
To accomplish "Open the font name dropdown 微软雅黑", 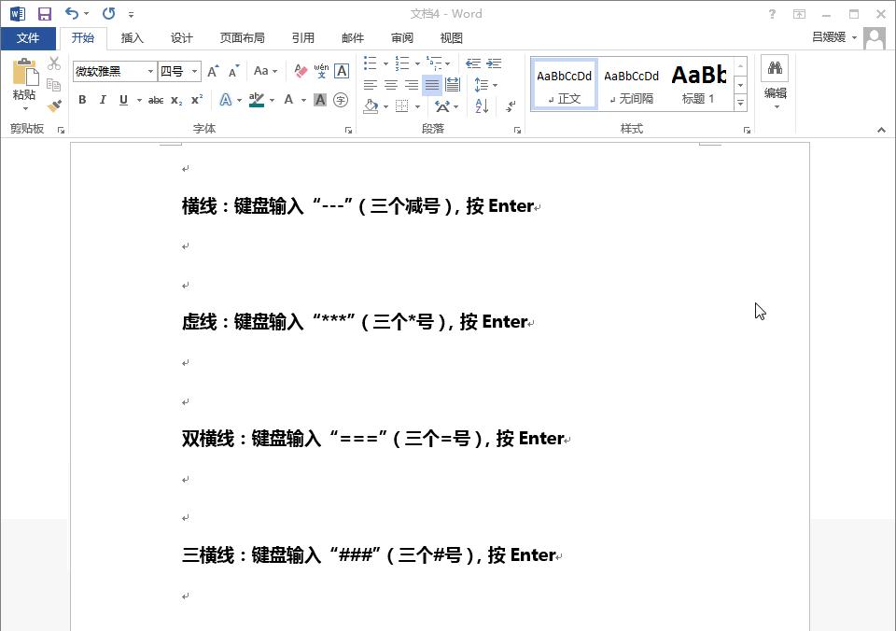I will tap(150, 71).
